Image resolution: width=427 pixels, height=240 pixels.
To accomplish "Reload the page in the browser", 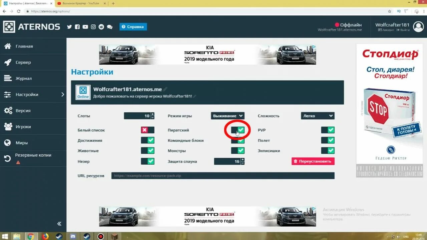I will pyautogui.click(x=18, y=11).
